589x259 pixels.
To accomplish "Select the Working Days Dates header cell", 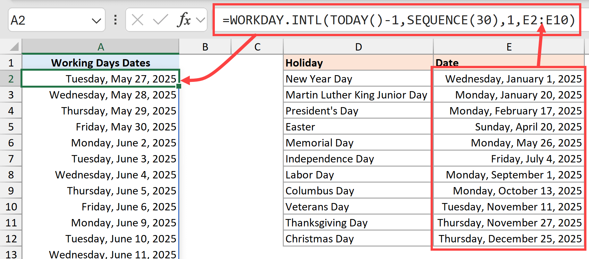I will pyautogui.click(x=101, y=63).
